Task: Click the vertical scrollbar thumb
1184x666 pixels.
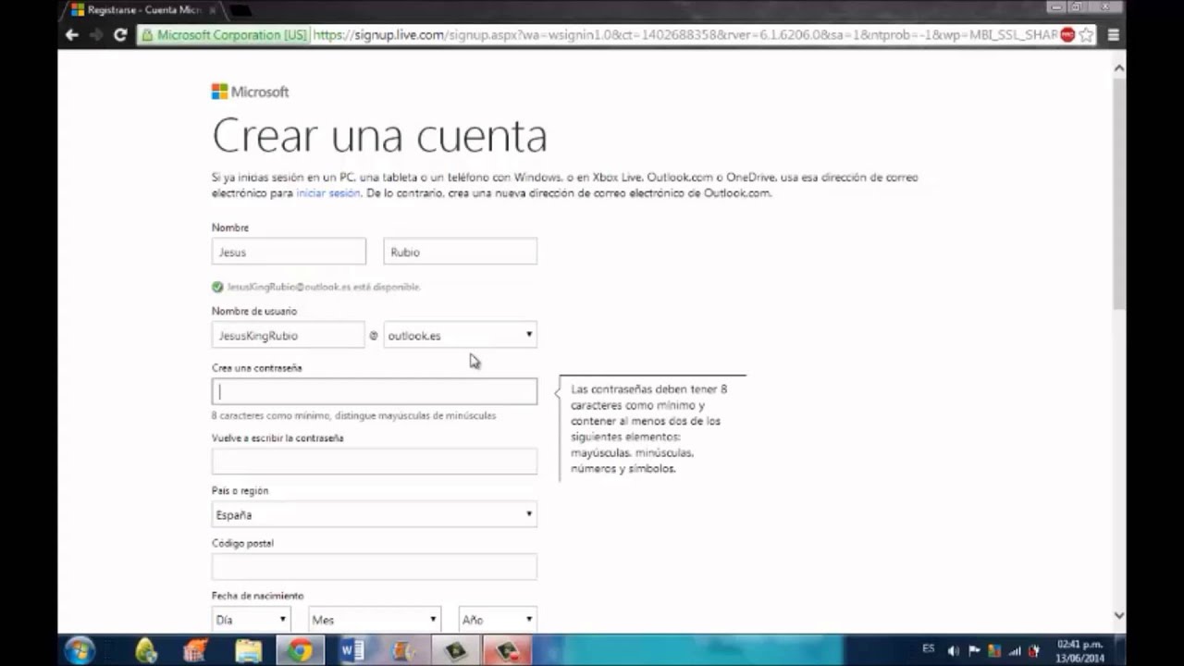Action: pyautogui.click(x=1119, y=194)
